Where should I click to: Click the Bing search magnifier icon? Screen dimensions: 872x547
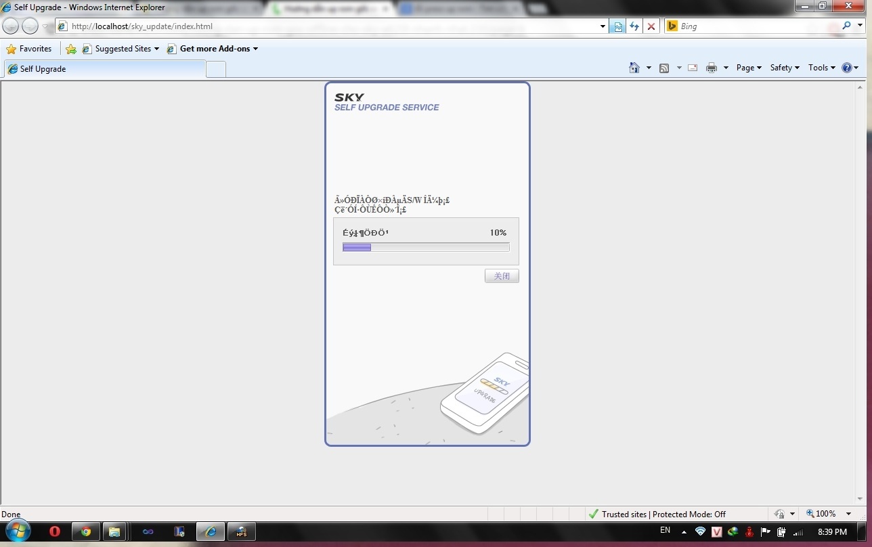[x=846, y=26]
